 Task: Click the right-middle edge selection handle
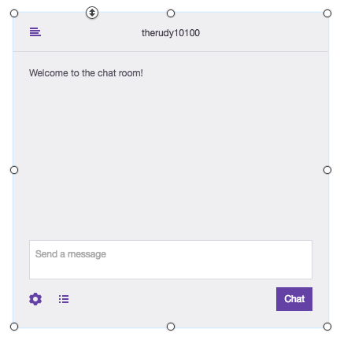point(327,170)
